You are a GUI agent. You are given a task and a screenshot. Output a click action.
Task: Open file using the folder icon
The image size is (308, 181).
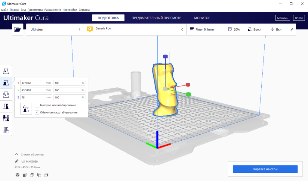(17, 30)
